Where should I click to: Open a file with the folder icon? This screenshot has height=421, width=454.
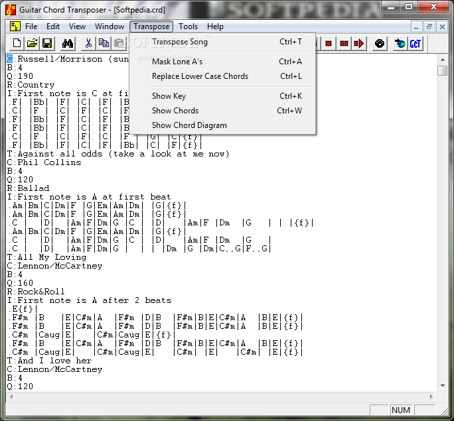coord(32,44)
